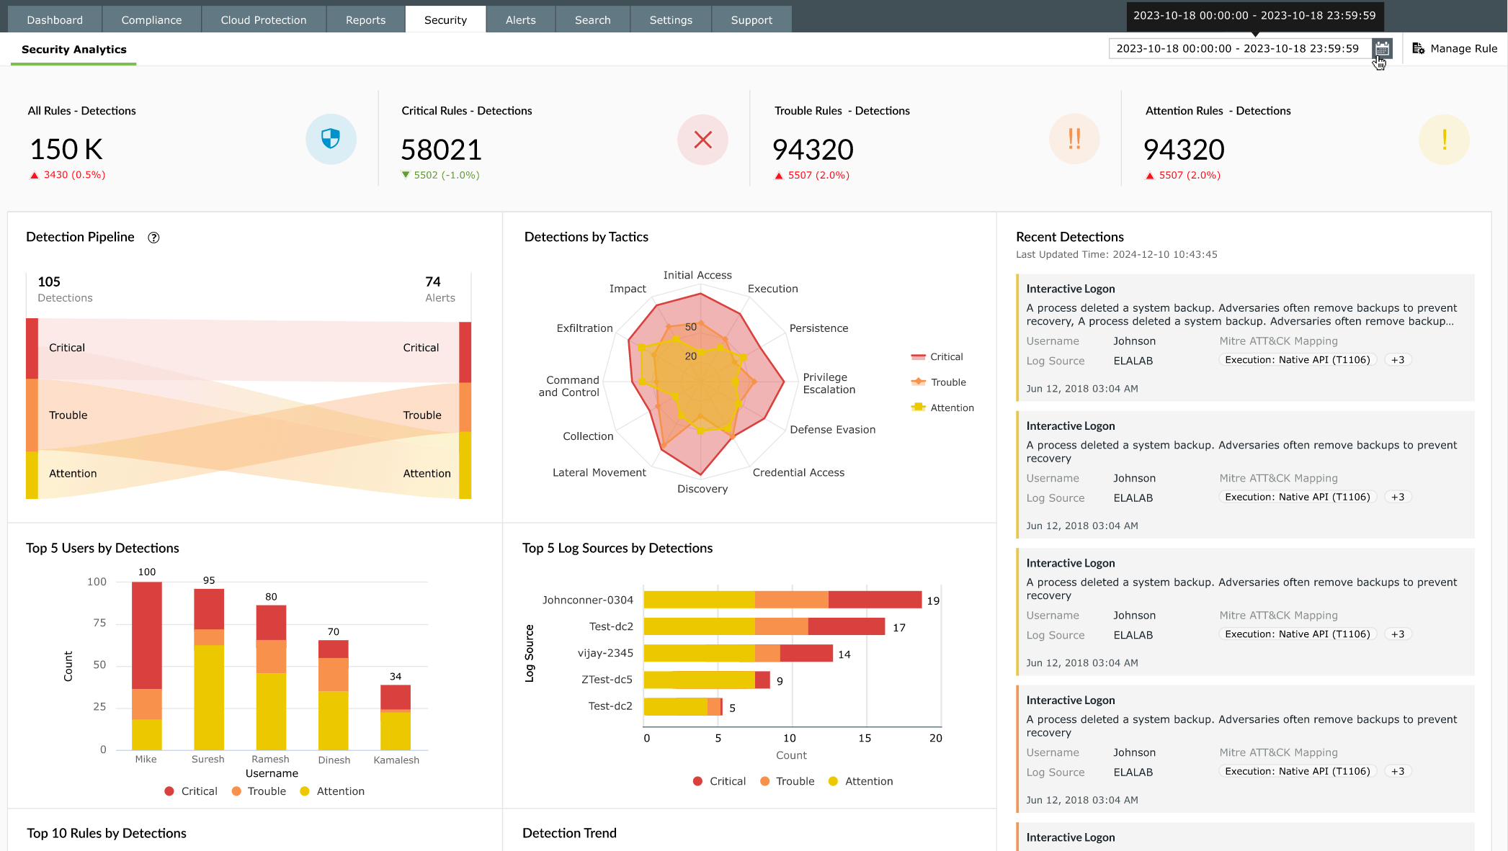Click the Execution: Native API (T1106) tag
The width and height of the screenshot is (1508, 851).
(x=1297, y=359)
